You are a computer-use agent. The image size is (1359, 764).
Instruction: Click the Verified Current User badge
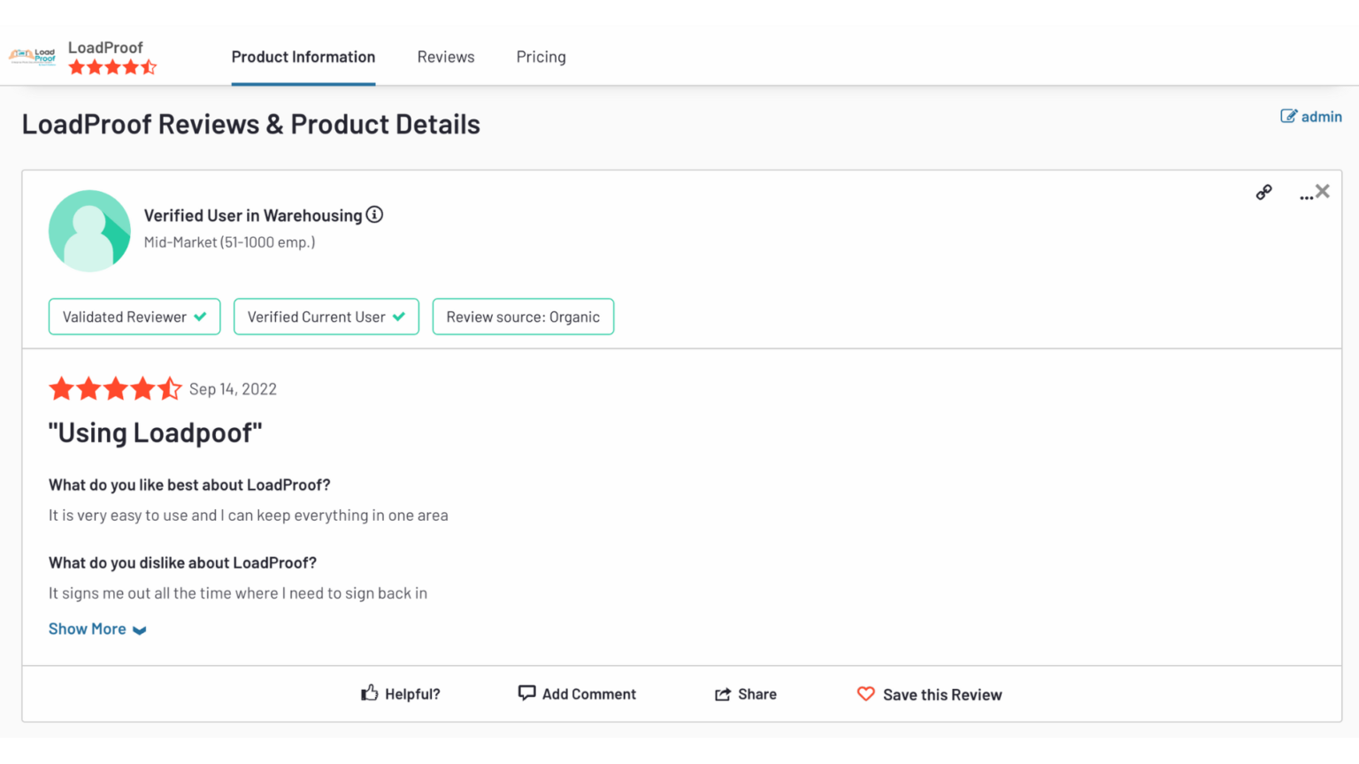326,317
